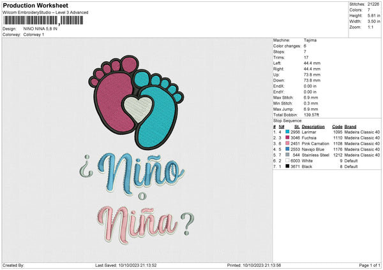Click the Min Stitch value '0.3 mm'
This screenshot has width=383, height=270.
pyautogui.click(x=311, y=104)
